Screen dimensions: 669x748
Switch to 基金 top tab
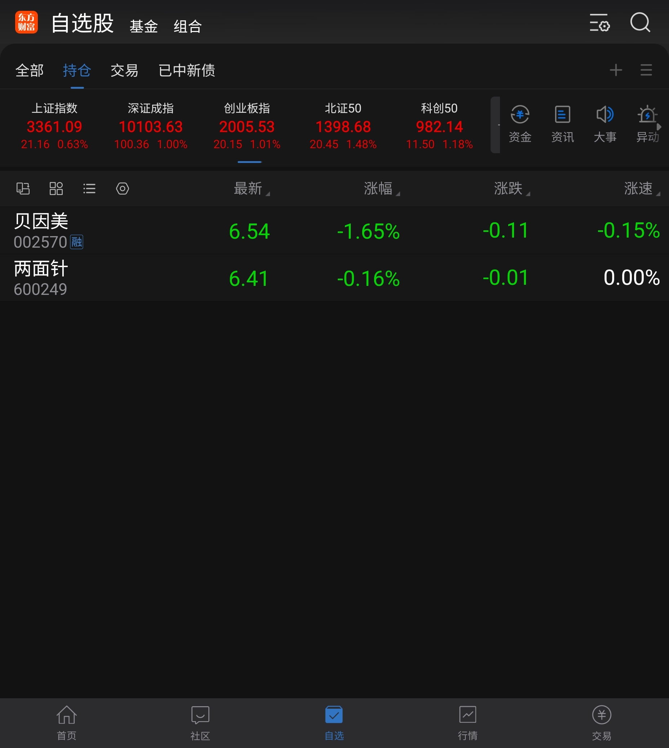coord(143,26)
